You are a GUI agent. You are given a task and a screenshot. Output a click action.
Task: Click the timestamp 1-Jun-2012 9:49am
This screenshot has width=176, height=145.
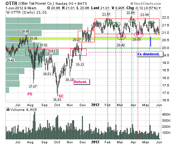pos(21,8)
